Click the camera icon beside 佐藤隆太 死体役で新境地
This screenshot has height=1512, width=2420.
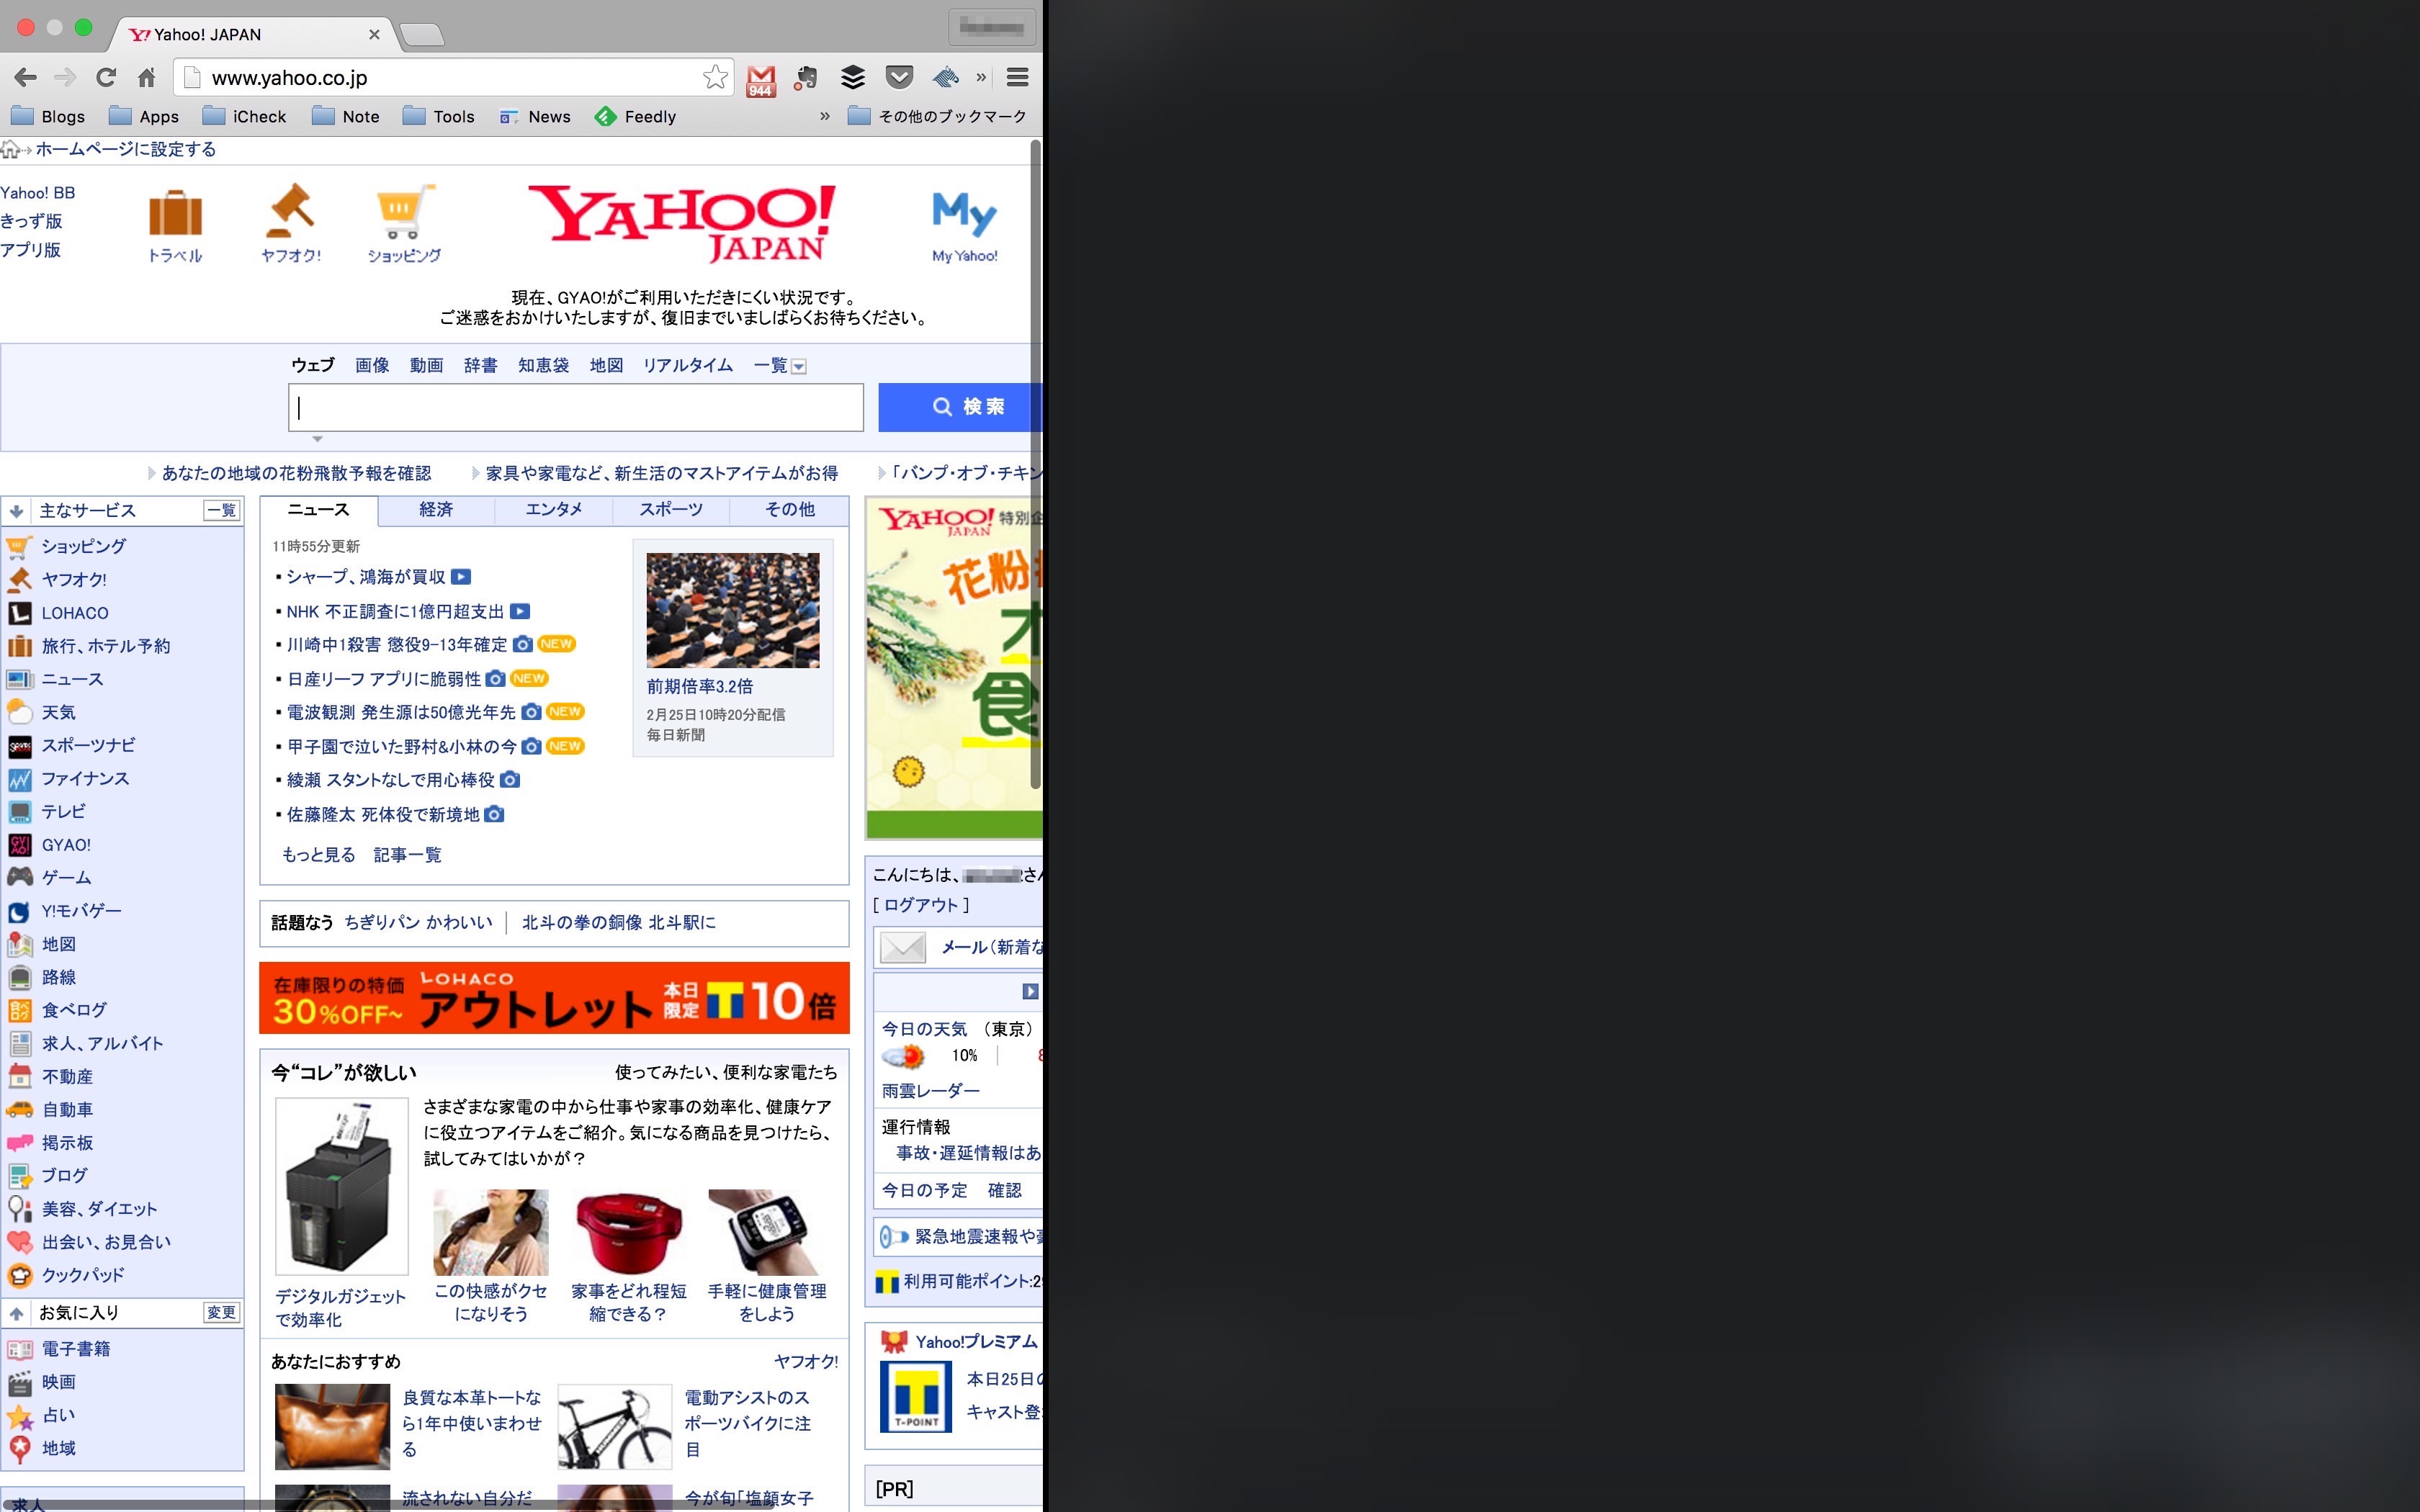(494, 814)
